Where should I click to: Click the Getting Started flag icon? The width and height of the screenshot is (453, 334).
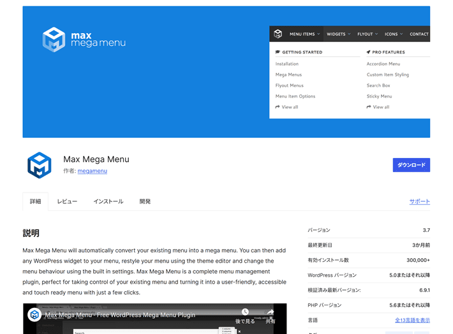coord(278,52)
